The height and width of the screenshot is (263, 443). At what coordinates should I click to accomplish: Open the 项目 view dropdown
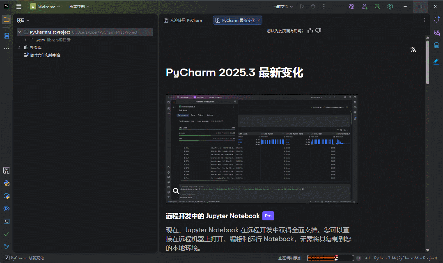click(23, 21)
